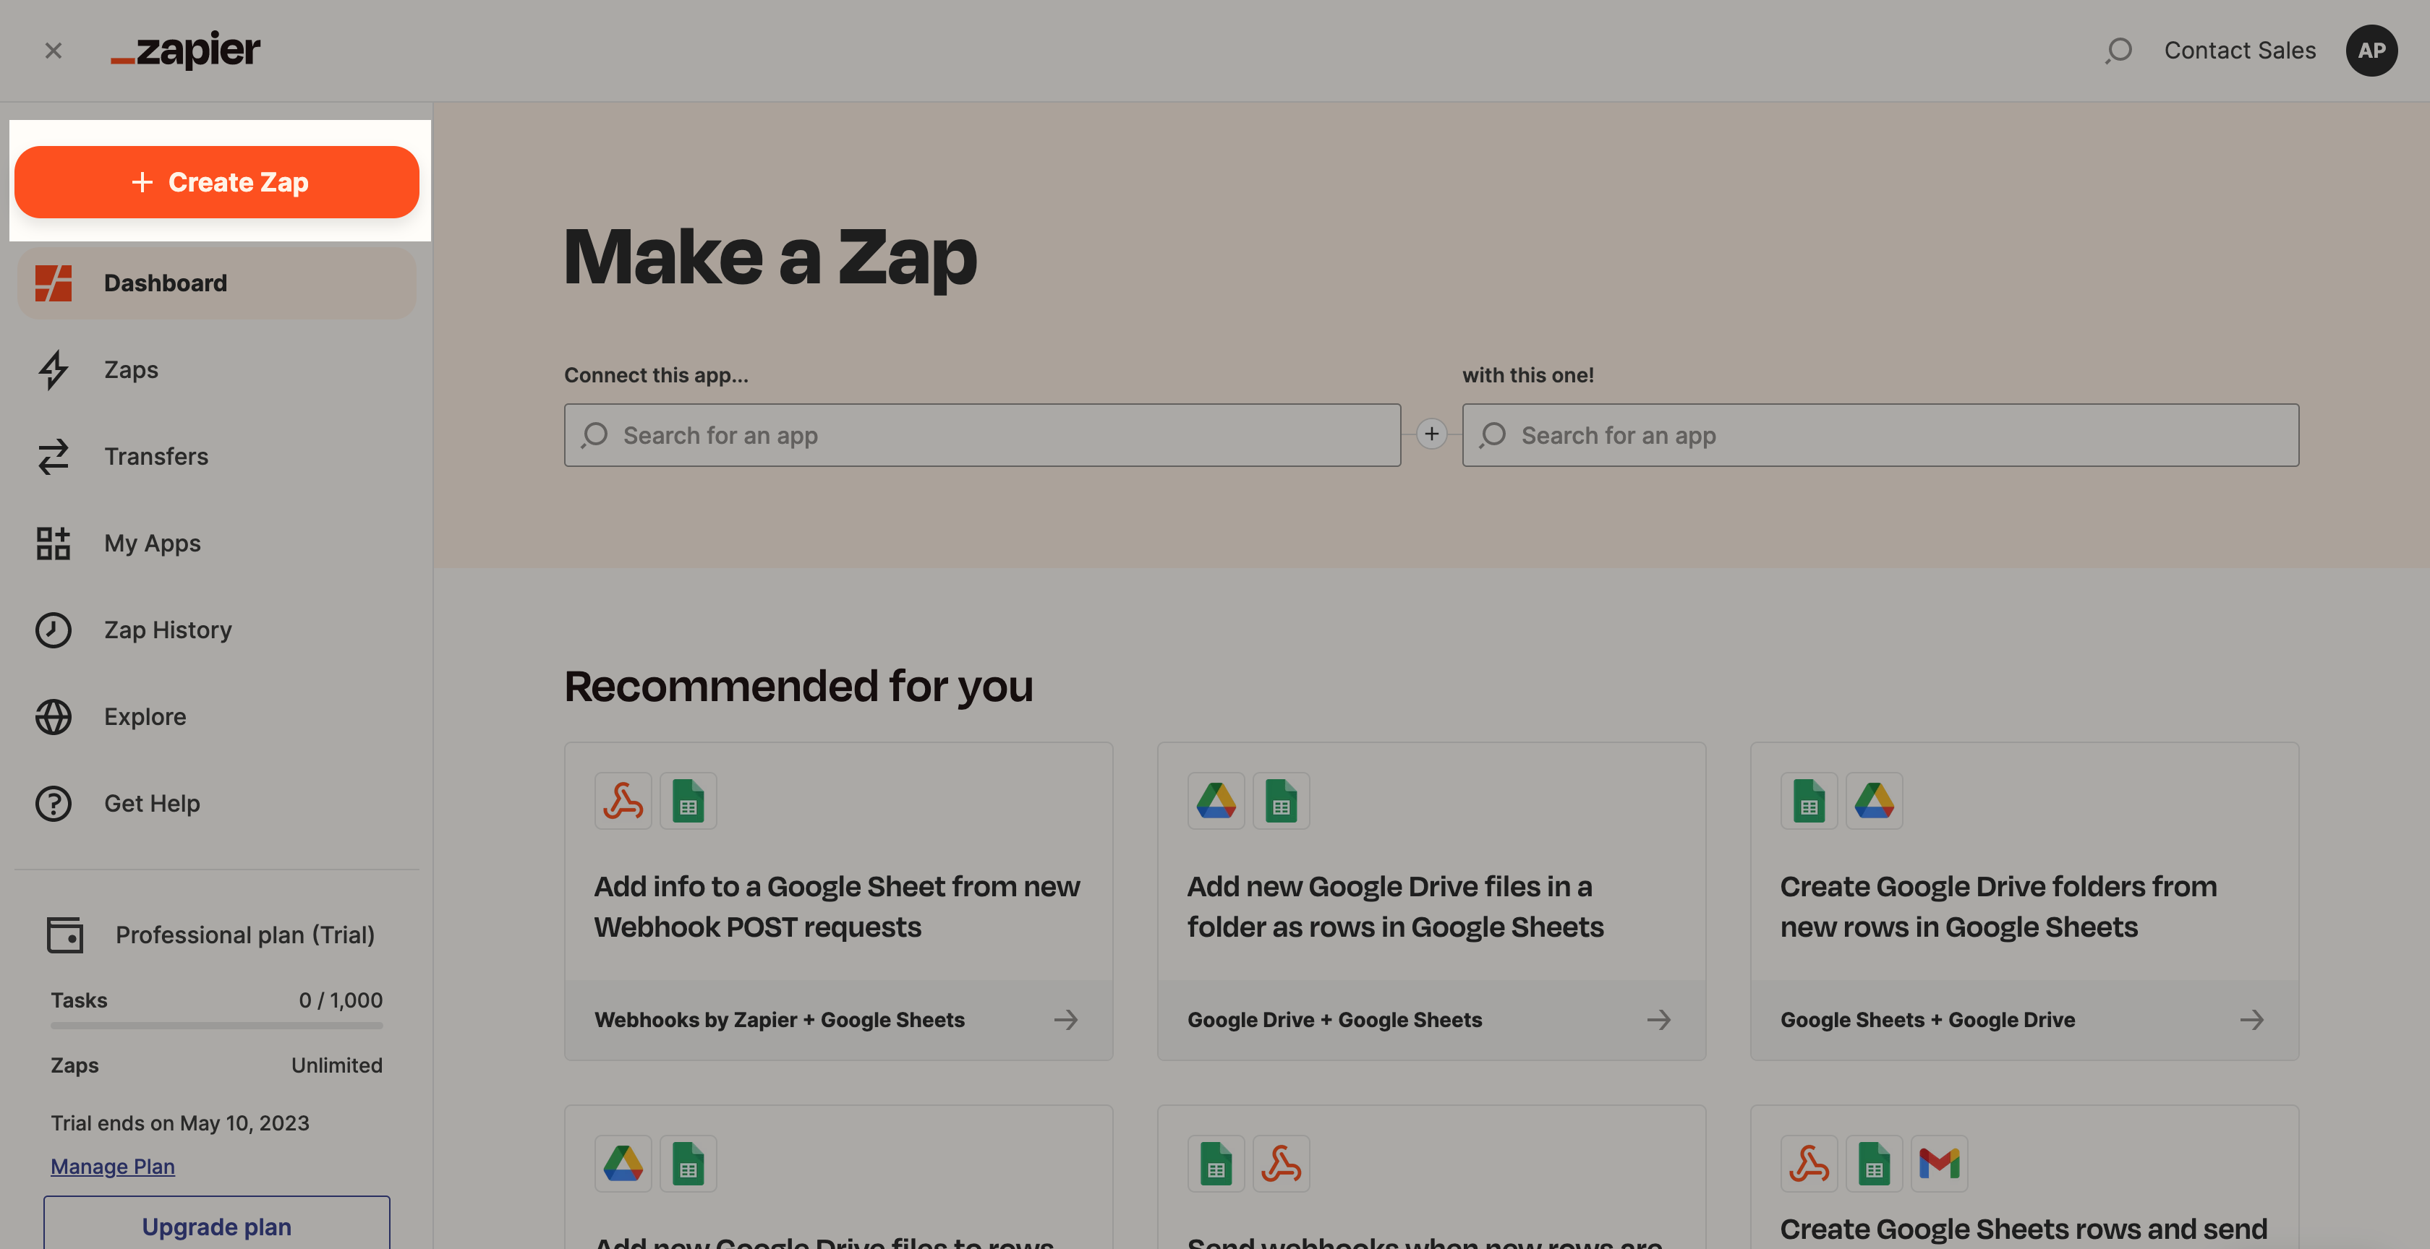
Task: Open 'Create Google Sheets rows and send' card
Action: point(2024,1178)
